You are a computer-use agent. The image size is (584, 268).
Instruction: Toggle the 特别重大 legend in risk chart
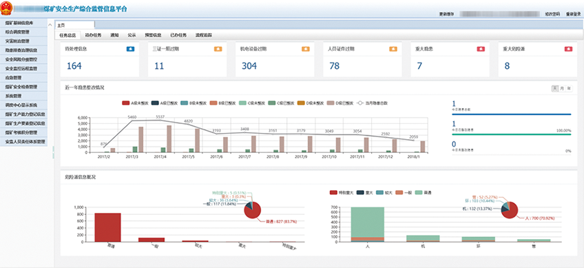coord(340,193)
